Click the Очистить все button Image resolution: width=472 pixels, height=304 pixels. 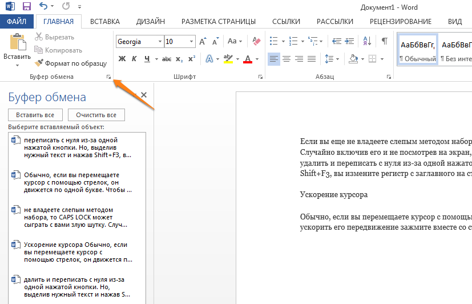pyautogui.click(x=96, y=115)
